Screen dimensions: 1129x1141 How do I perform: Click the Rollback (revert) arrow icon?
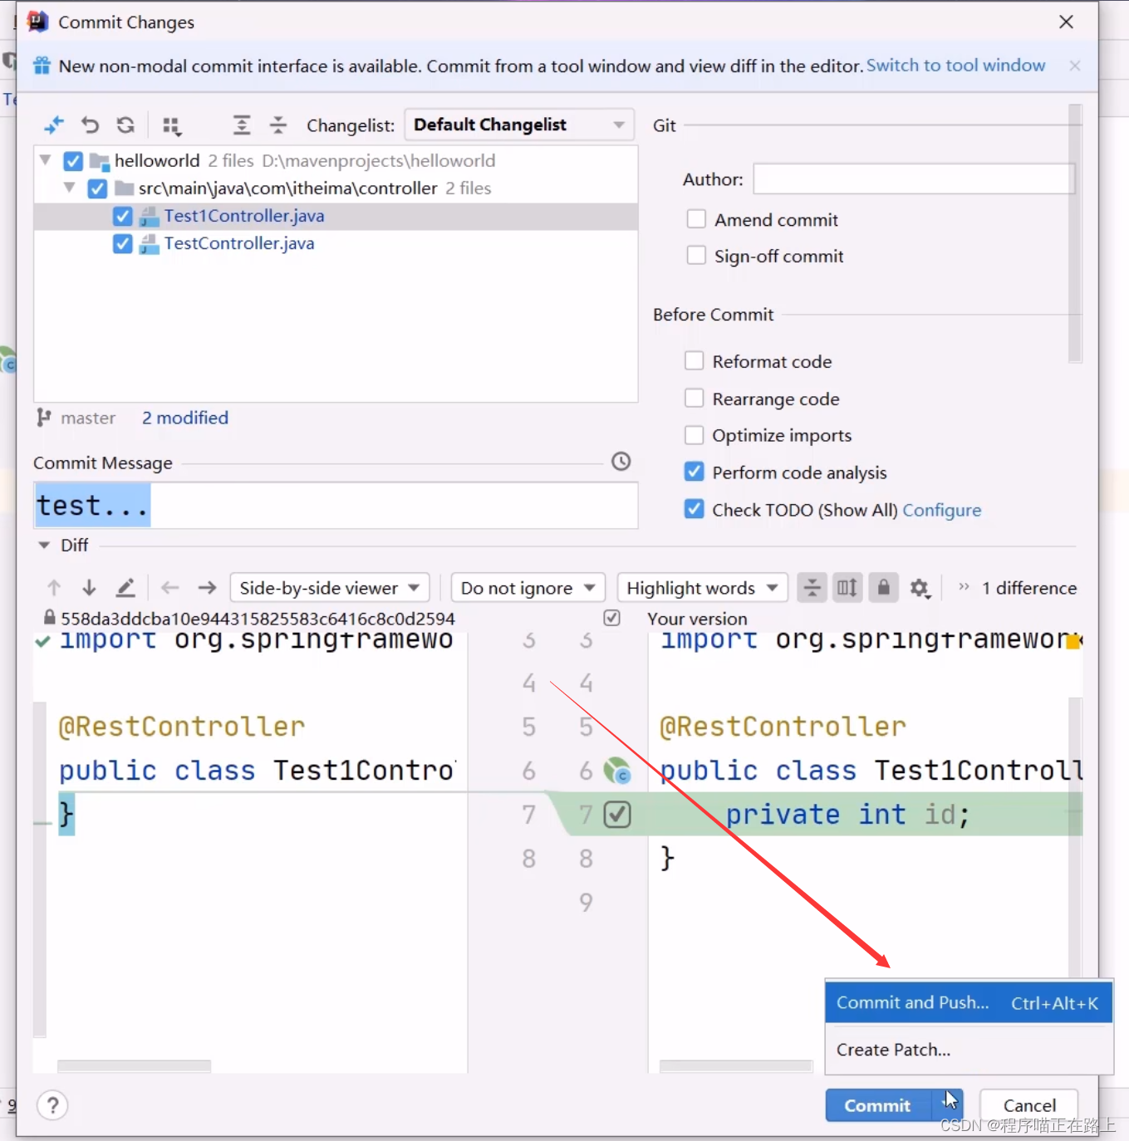[90, 125]
